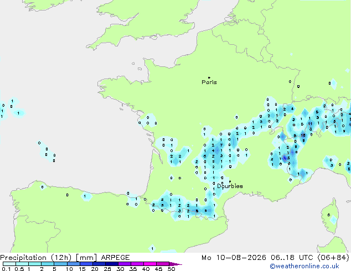Click the 15 legend scale value
The width and height of the screenshot is (351, 271).
82,269
